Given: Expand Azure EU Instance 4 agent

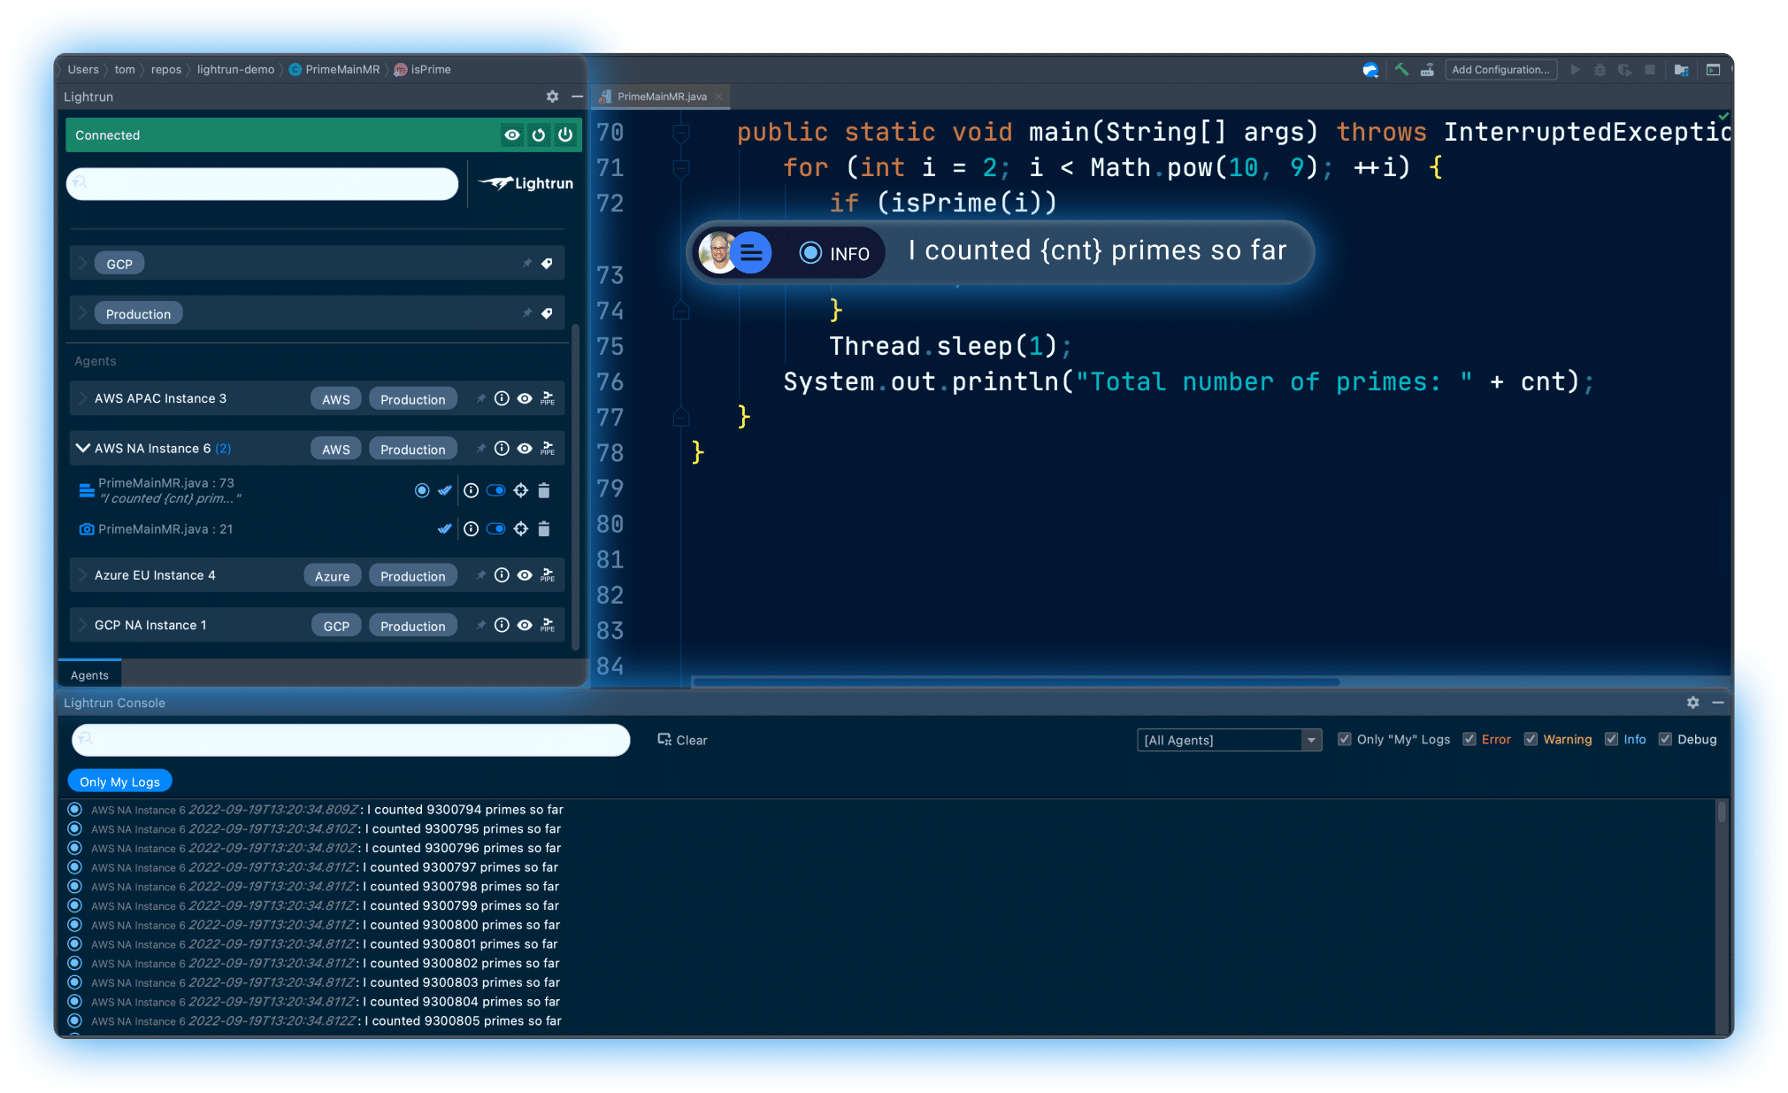Looking at the screenshot, I should coord(82,575).
